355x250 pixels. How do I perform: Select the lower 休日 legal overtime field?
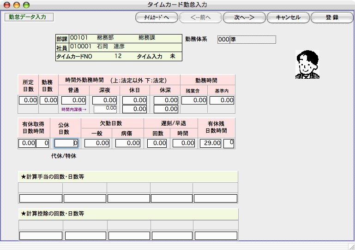click(134, 109)
